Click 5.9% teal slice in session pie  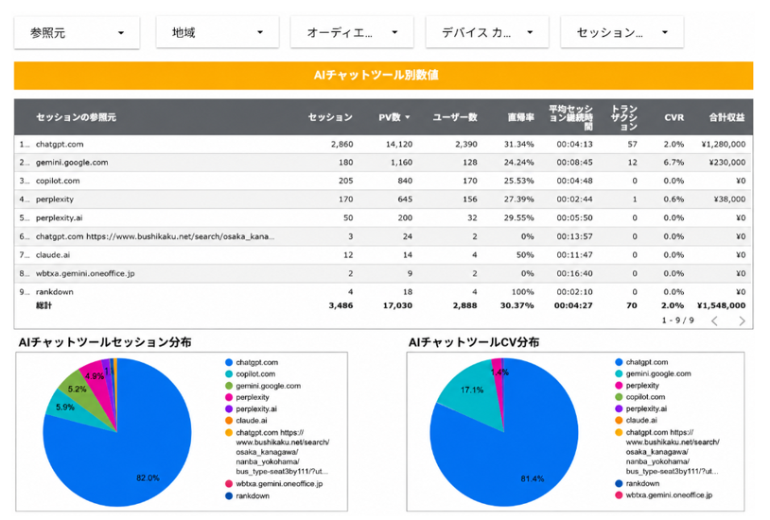tap(65, 407)
